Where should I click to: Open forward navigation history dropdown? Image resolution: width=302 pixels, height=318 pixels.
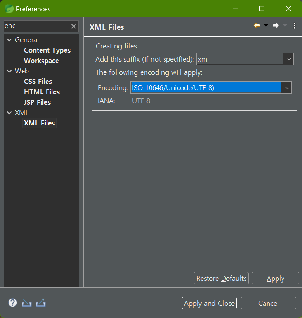(285, 25)
